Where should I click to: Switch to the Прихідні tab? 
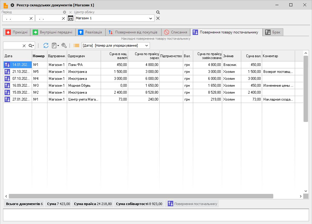pos(17,32)
